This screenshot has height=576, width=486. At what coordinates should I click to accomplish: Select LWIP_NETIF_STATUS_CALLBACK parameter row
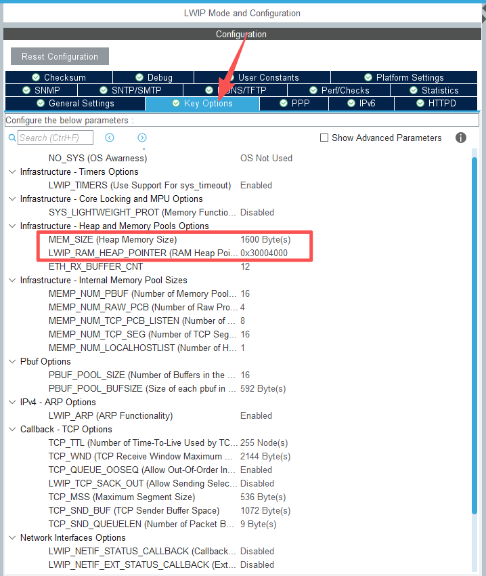(x=162, y=552)
